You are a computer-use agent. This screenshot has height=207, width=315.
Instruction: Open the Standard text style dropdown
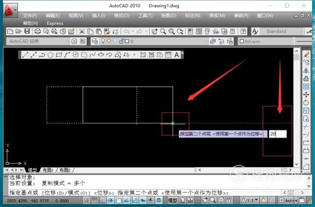[x=282, y=31]
